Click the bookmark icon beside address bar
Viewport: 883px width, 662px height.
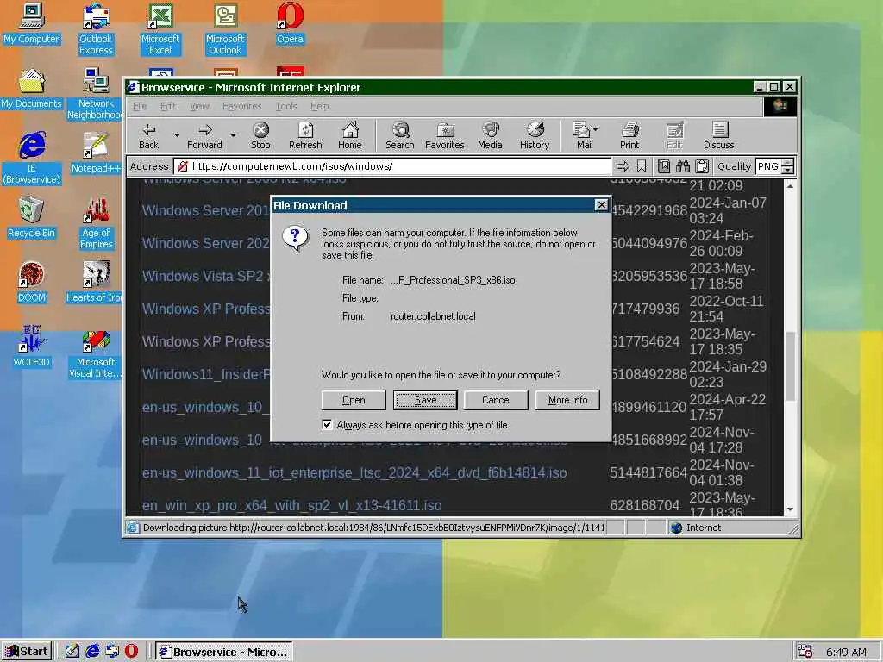[642, 166]
